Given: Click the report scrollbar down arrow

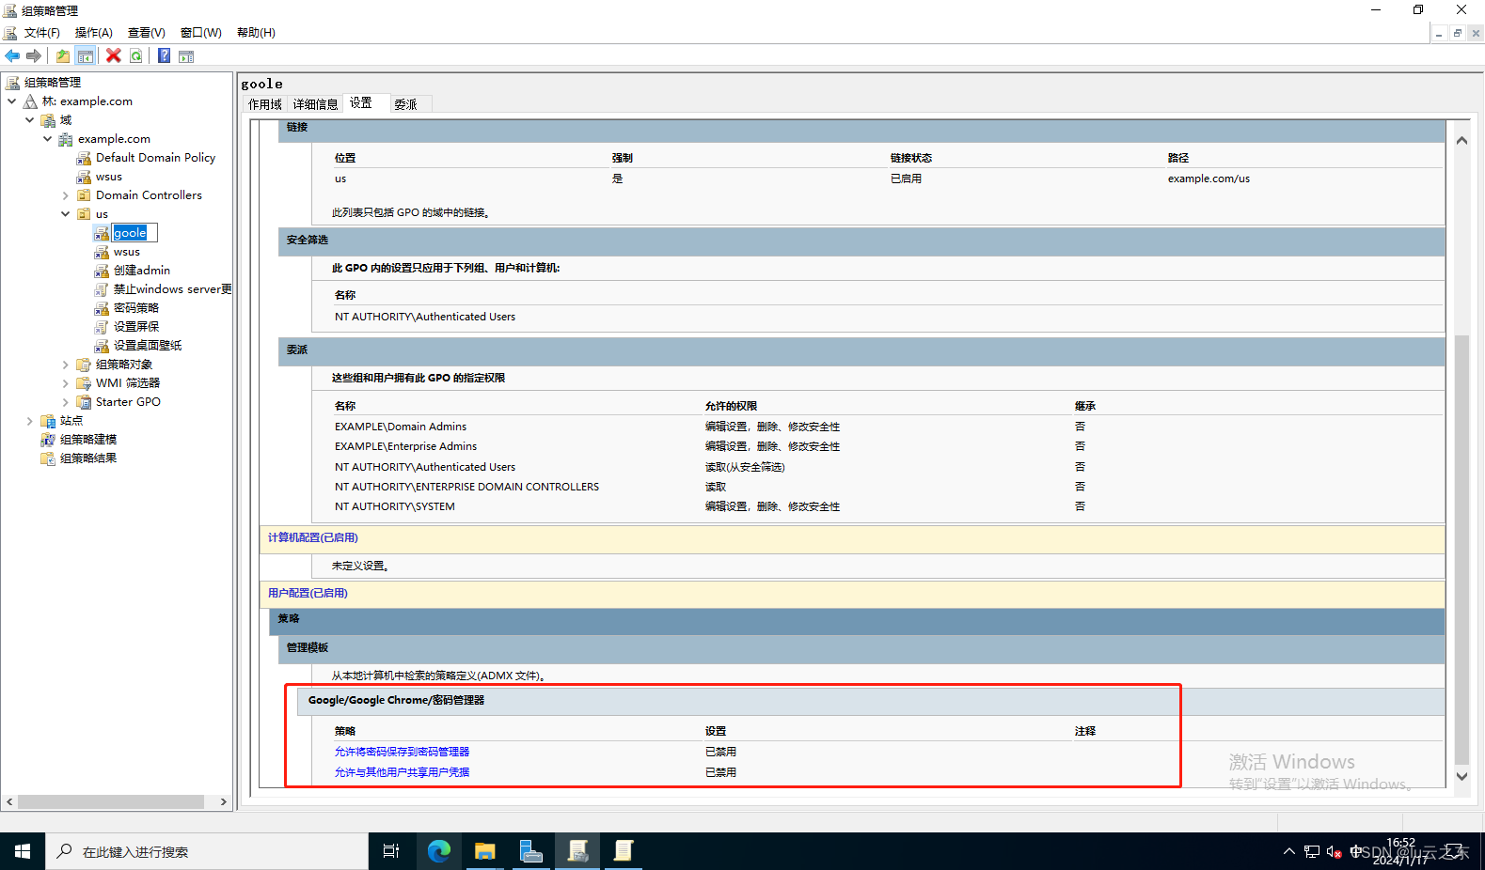Looking at the screenshot, I should [1461, 776].
